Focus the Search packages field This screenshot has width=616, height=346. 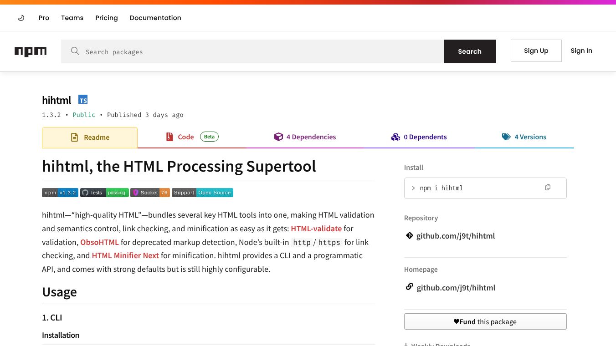[264, 51]
